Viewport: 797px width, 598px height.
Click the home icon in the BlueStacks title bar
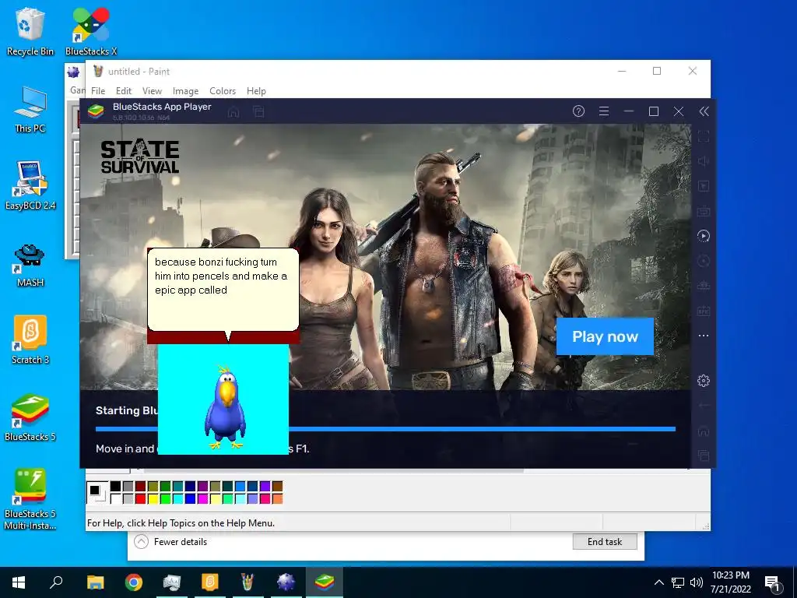pyautogui.click(x=233, y=112)
